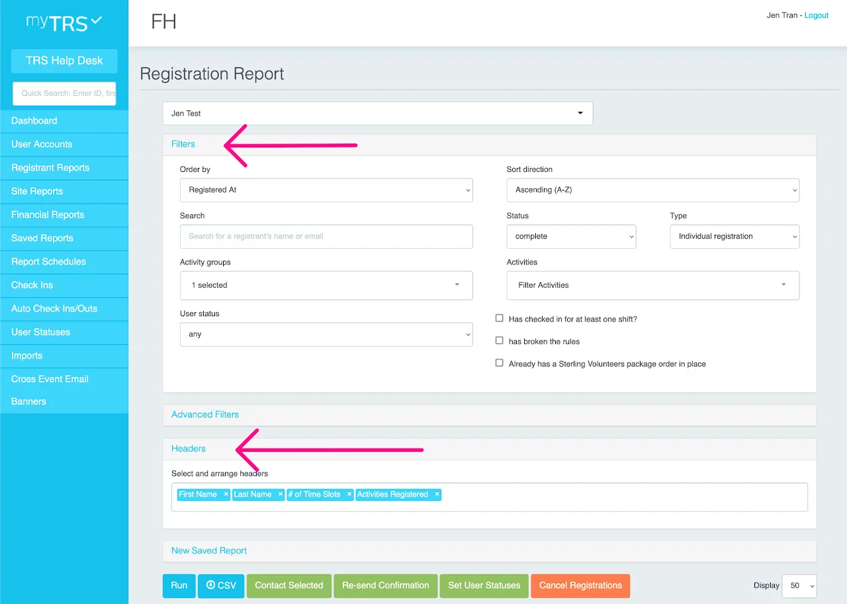Change the Display count dropdown
Screen dimensions: 847x604
click(x=799, y=585)
